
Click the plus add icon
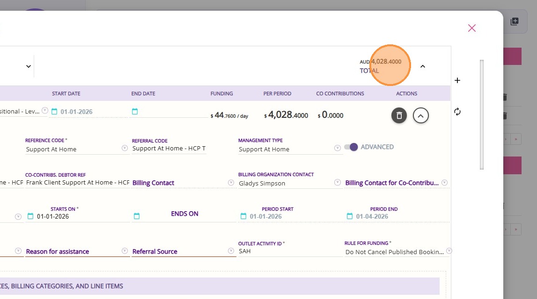tap(457, 80)
